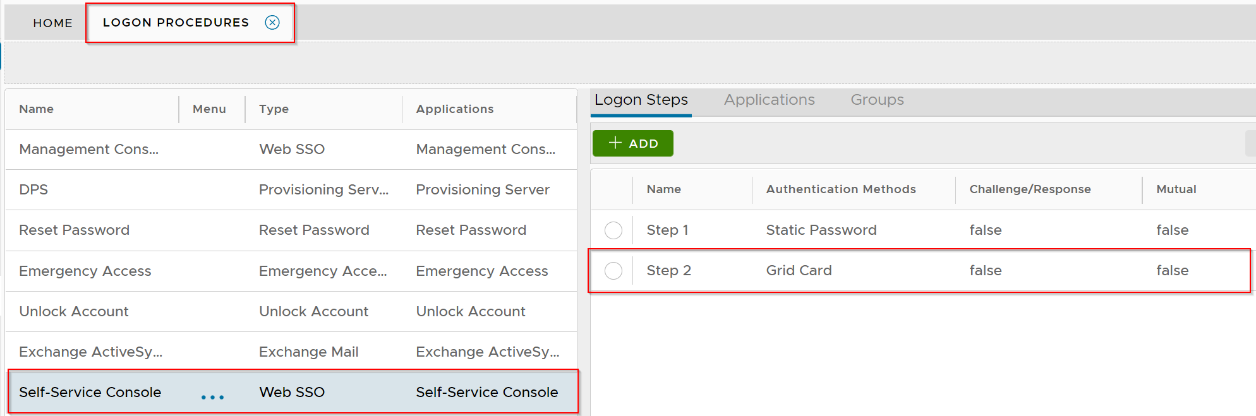Switch to the Applications tab
Screen dimensions: 1256x416
[x=769, y=100]
